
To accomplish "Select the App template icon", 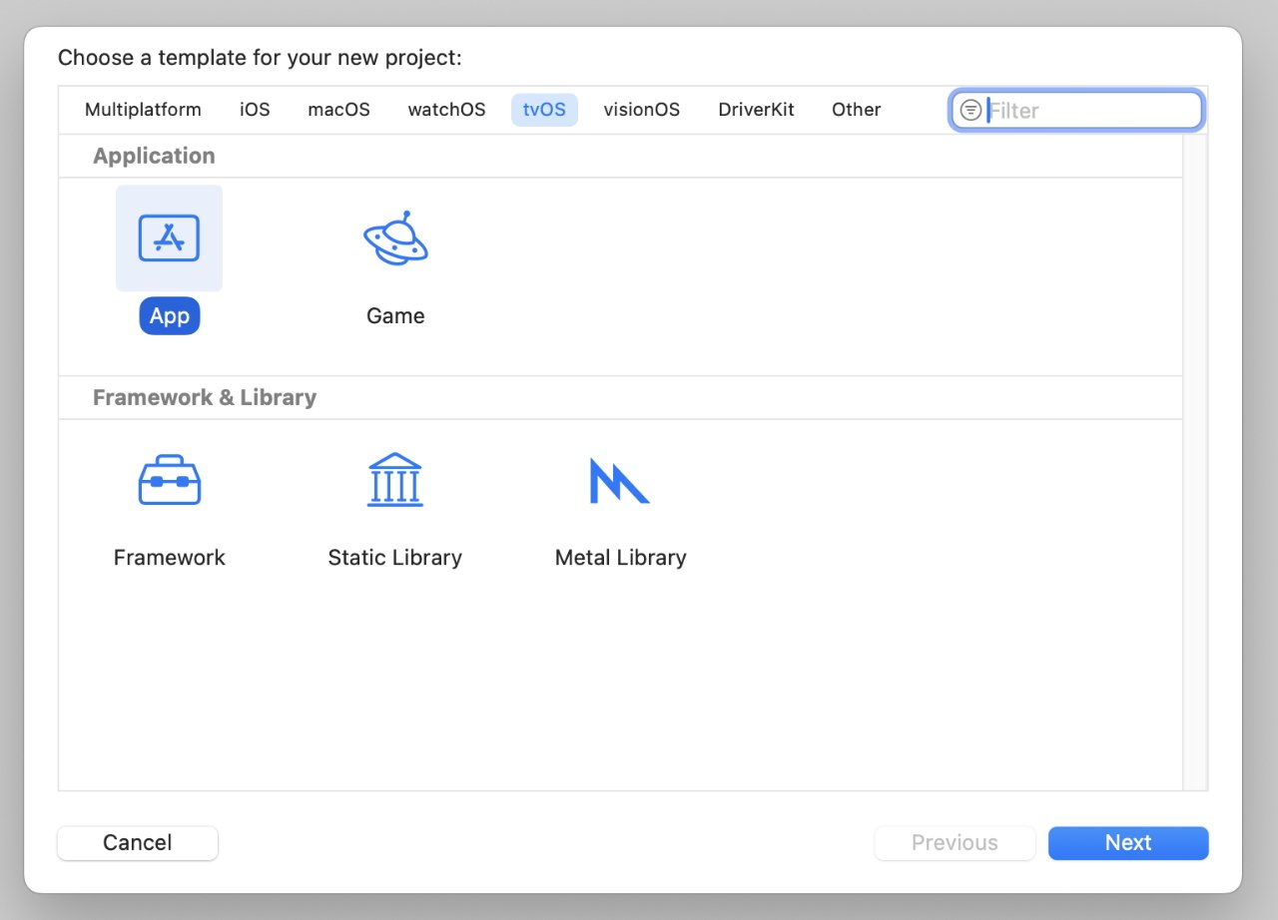I will click(169, 238).
